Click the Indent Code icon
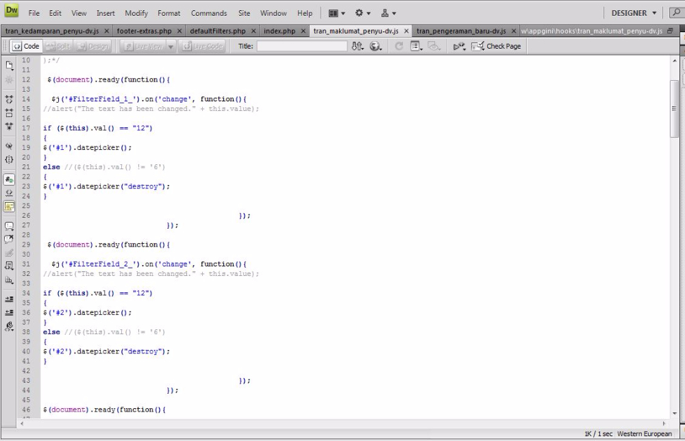 [9, 299]
